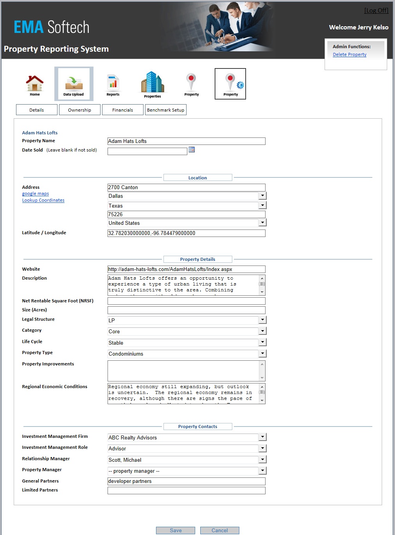Click the Location section header
Image resolution: width=395 pixels, height=535 pixels.
point(198,177)
